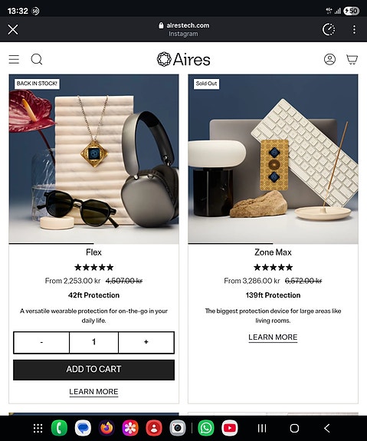Open Learn More under Zone Max
Viewport: 367px width, 441px height.
(273, 337)
